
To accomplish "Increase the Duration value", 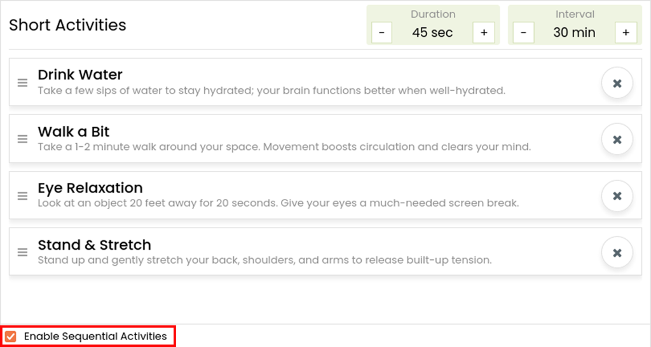I will coord(484,32).
